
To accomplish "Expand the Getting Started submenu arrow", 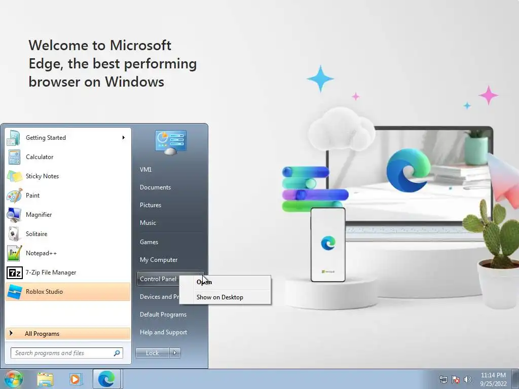I will 124,138.
